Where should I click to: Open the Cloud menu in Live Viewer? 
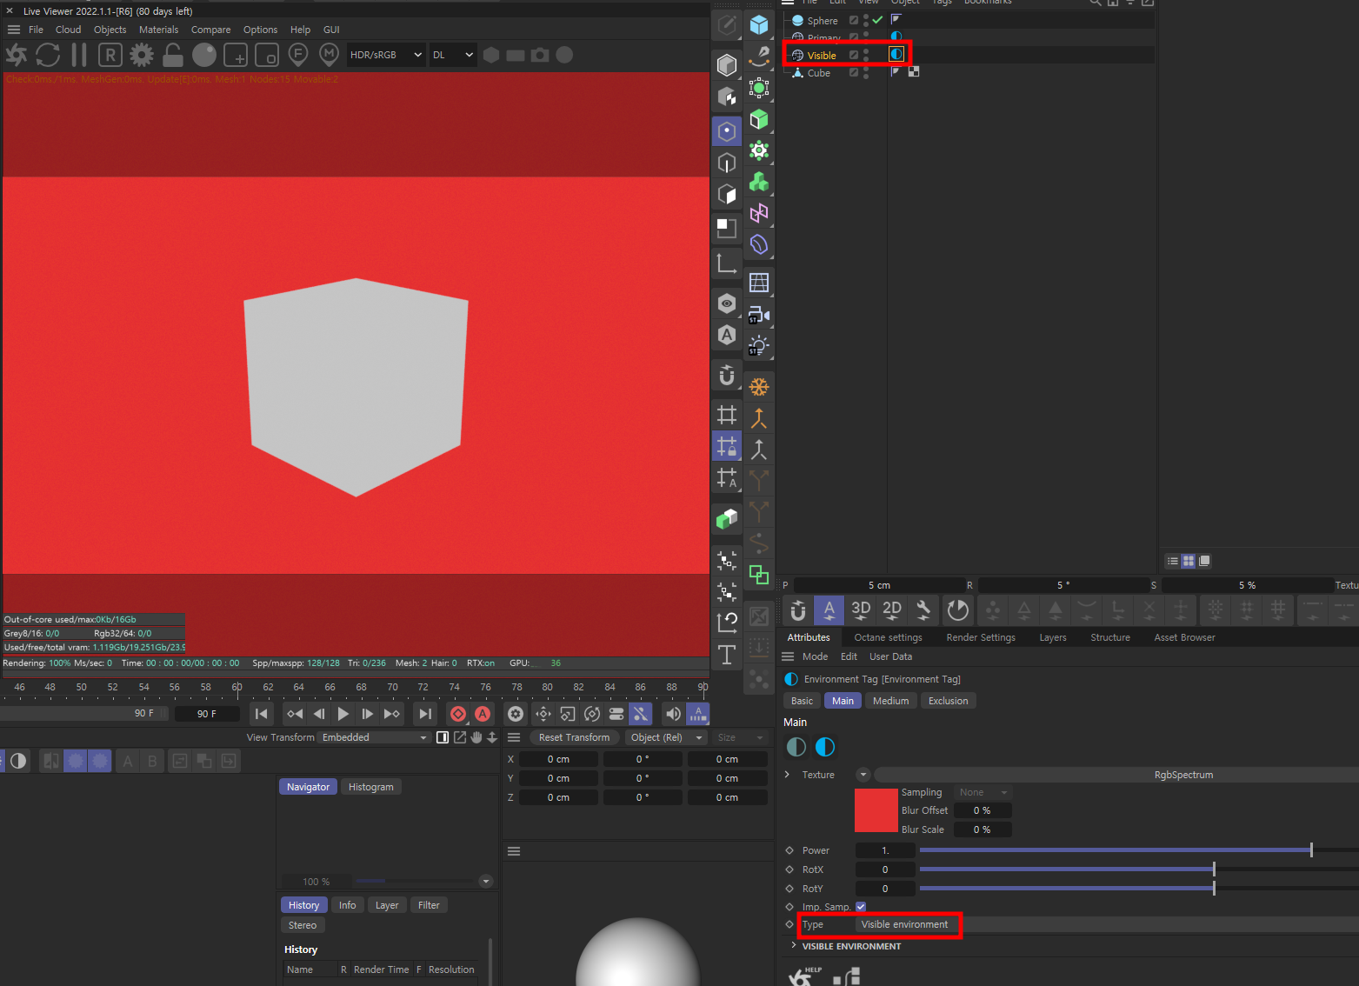pos(68,30)
